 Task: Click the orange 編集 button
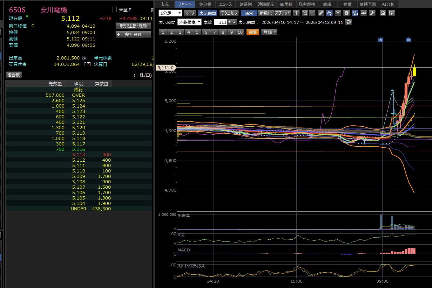pyautogui.click(x=253, y=32)
